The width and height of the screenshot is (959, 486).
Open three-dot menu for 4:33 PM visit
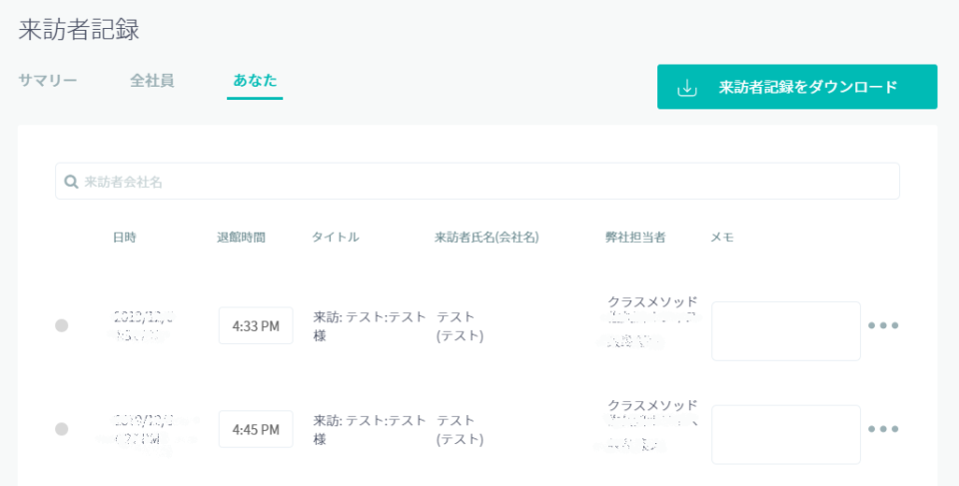coord(883,325)
